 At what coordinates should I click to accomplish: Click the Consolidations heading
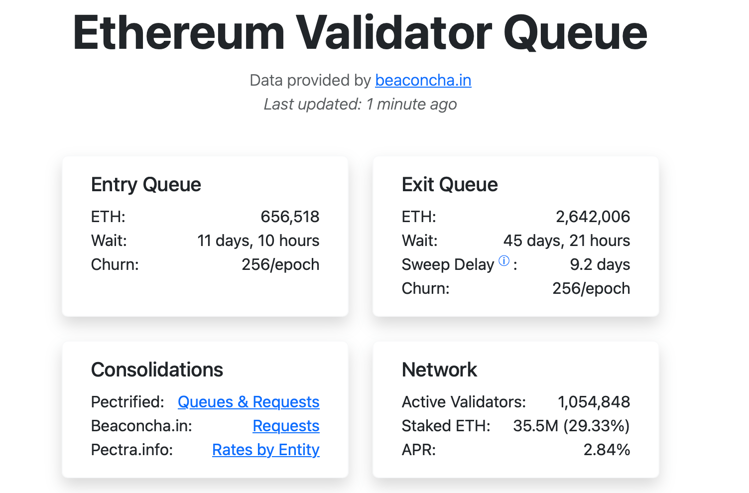click(157, 370)
